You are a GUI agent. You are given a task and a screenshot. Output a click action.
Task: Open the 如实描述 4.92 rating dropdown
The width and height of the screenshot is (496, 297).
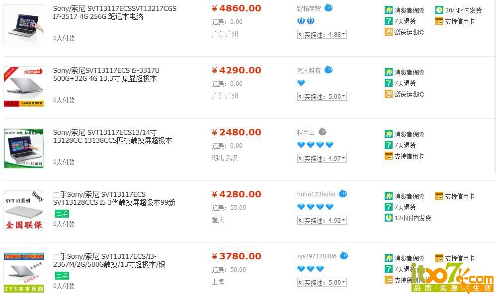pos(322,220)
